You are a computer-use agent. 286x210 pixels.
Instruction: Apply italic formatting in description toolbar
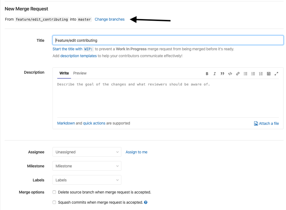coord(214,74)
